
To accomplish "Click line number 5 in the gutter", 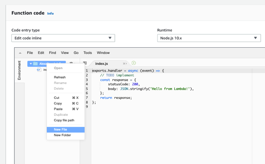I will coord(87,89).
